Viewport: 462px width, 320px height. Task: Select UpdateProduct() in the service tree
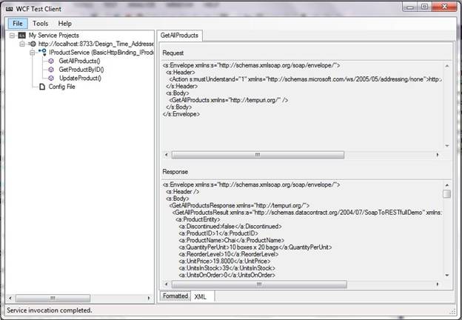point(80,78)
